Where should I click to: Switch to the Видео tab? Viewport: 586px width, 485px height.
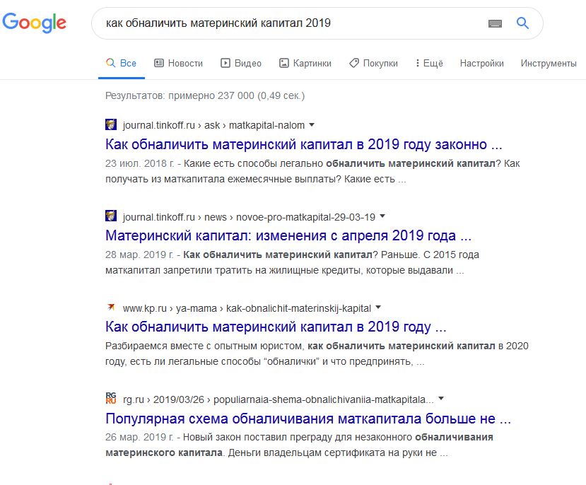click(x=240, y=63)
